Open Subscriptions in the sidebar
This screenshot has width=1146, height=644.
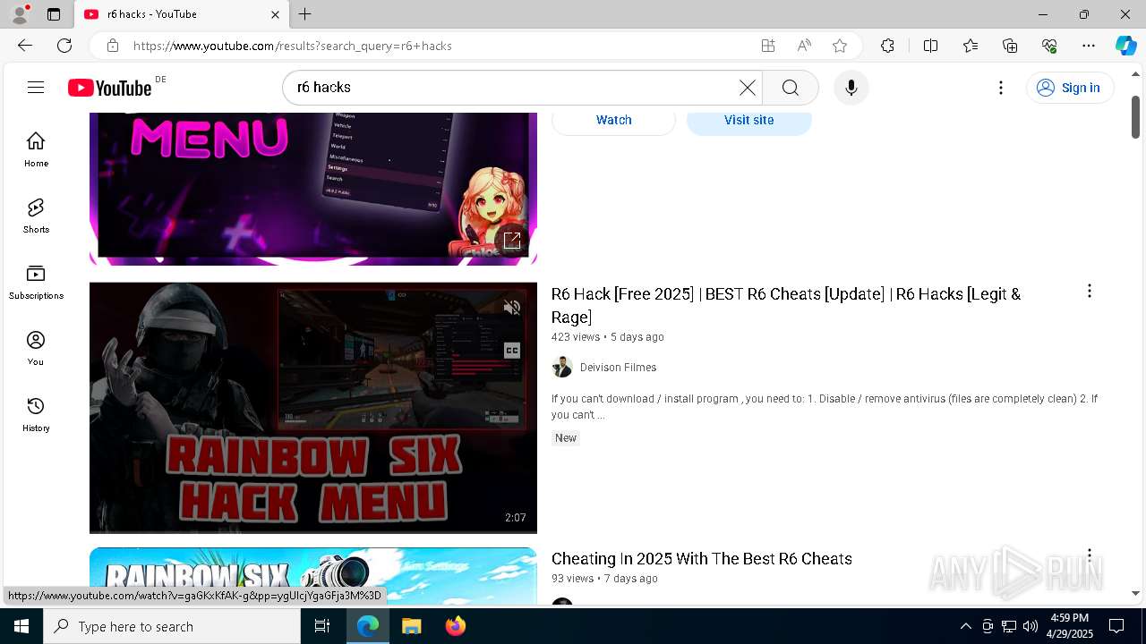pos(36,282)
